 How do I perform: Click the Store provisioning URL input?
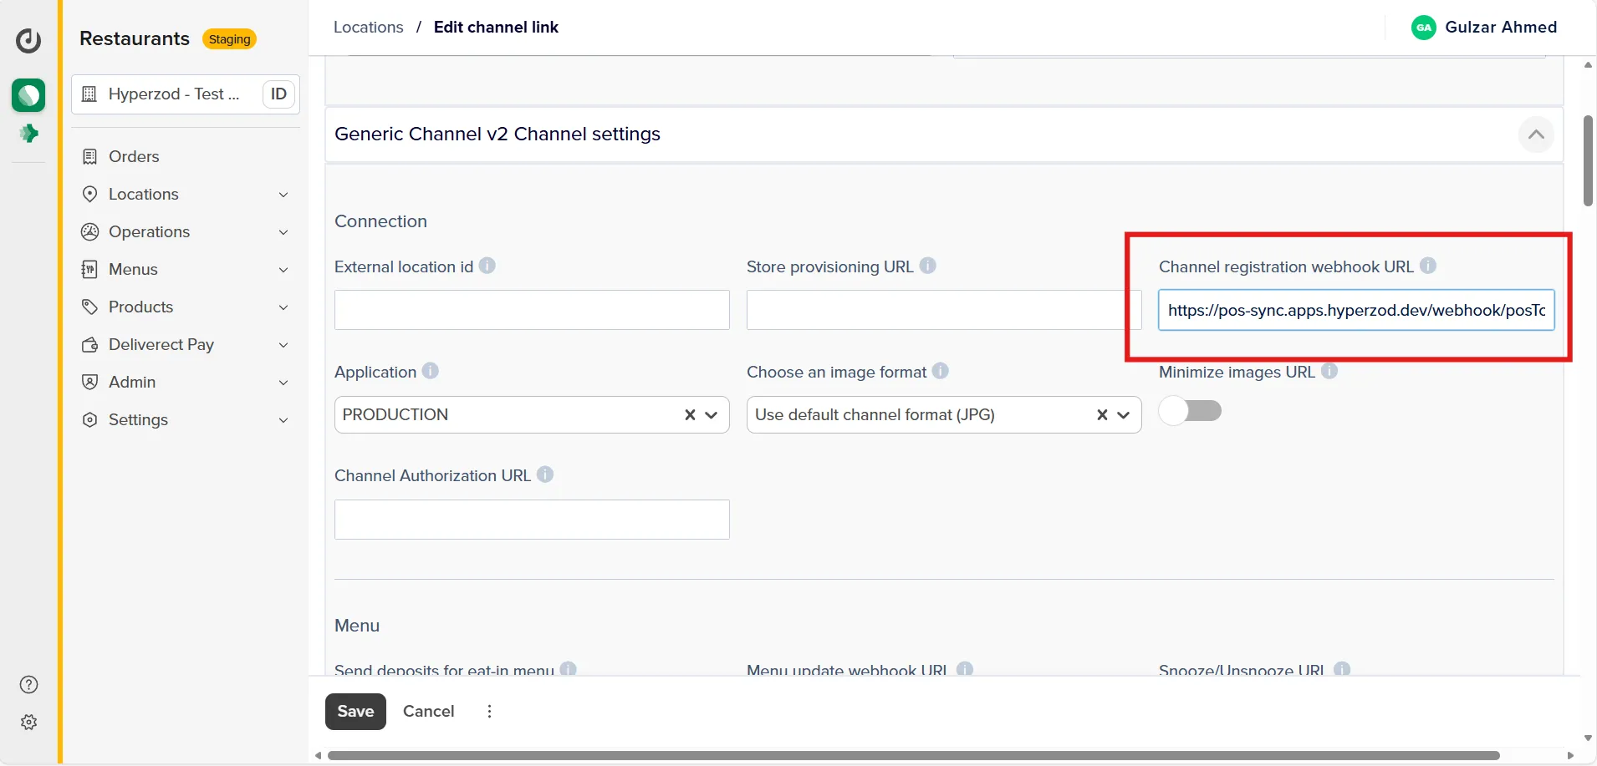tap(944, 310)
